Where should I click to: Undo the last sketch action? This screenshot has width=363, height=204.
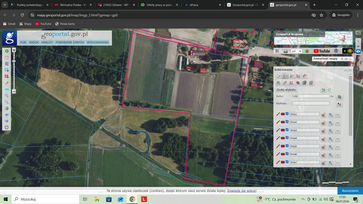(x=323, y=90)
